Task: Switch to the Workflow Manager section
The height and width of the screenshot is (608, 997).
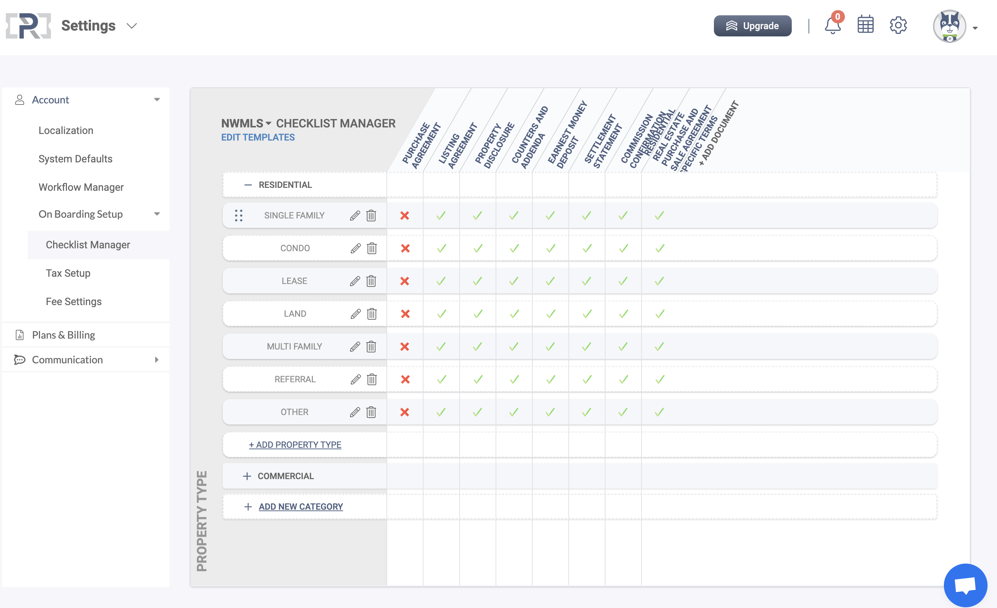Action: click(81, 187)
